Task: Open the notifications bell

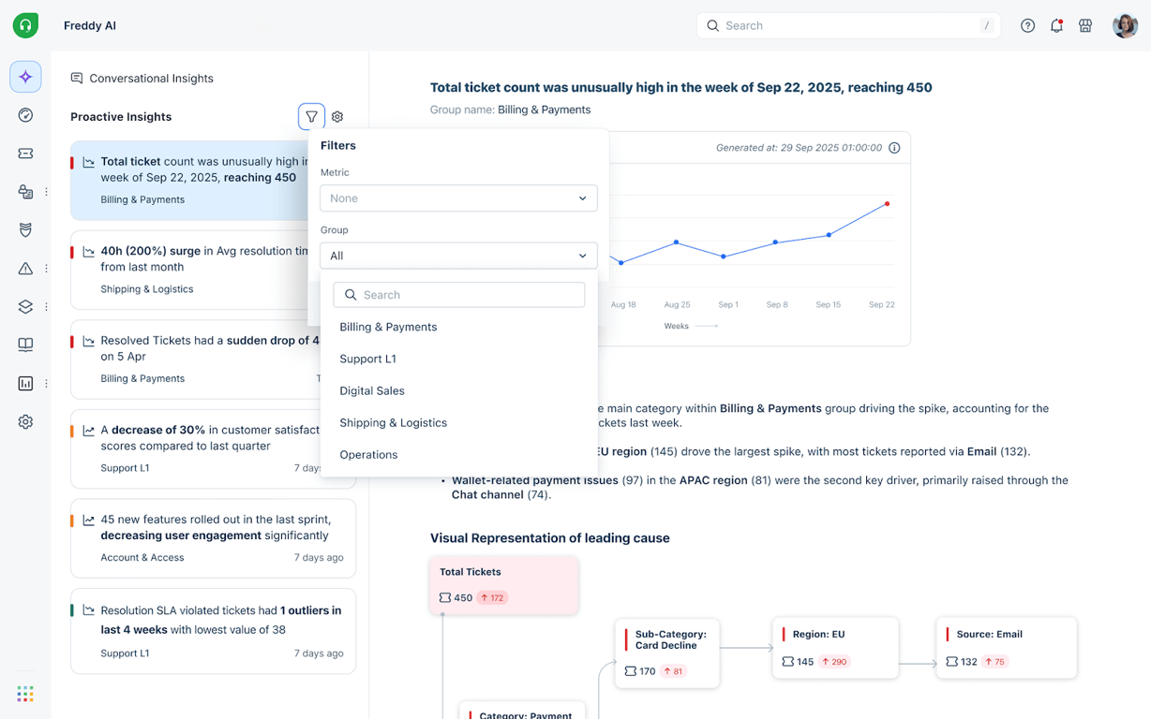Action: (1056, 26)
